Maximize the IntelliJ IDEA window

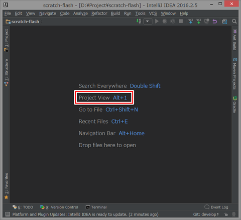point(220,4)
